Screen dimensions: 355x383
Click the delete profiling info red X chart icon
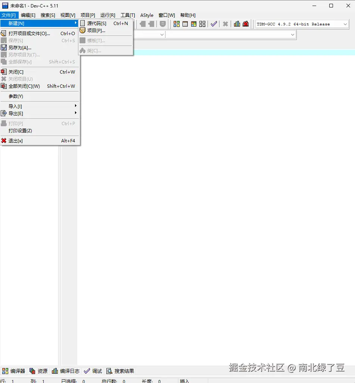click(246, 24)
